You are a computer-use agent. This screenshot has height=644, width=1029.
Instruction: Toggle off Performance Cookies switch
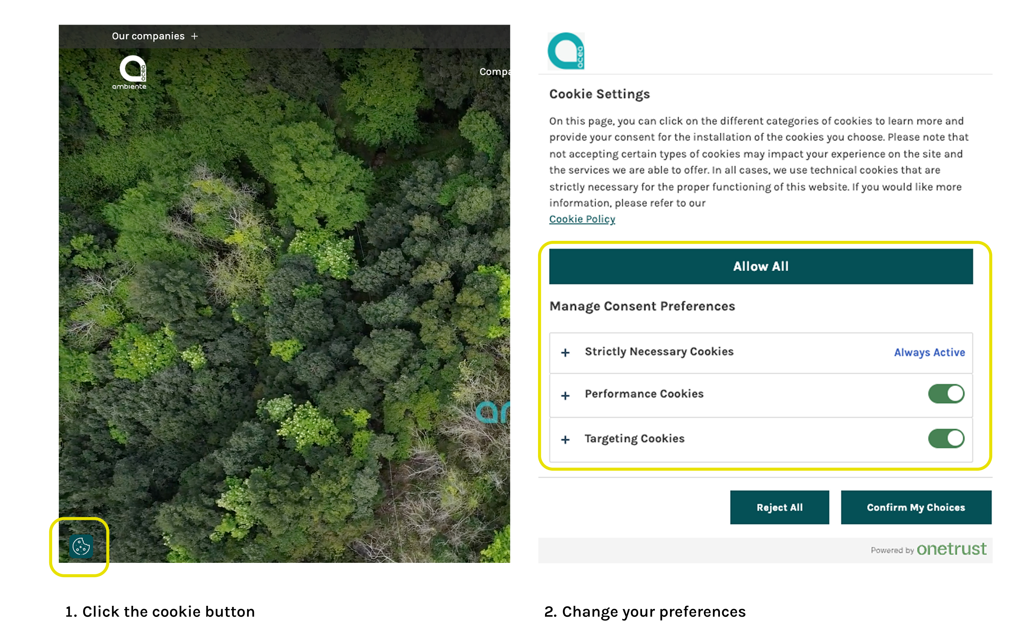tap(946, 394)
